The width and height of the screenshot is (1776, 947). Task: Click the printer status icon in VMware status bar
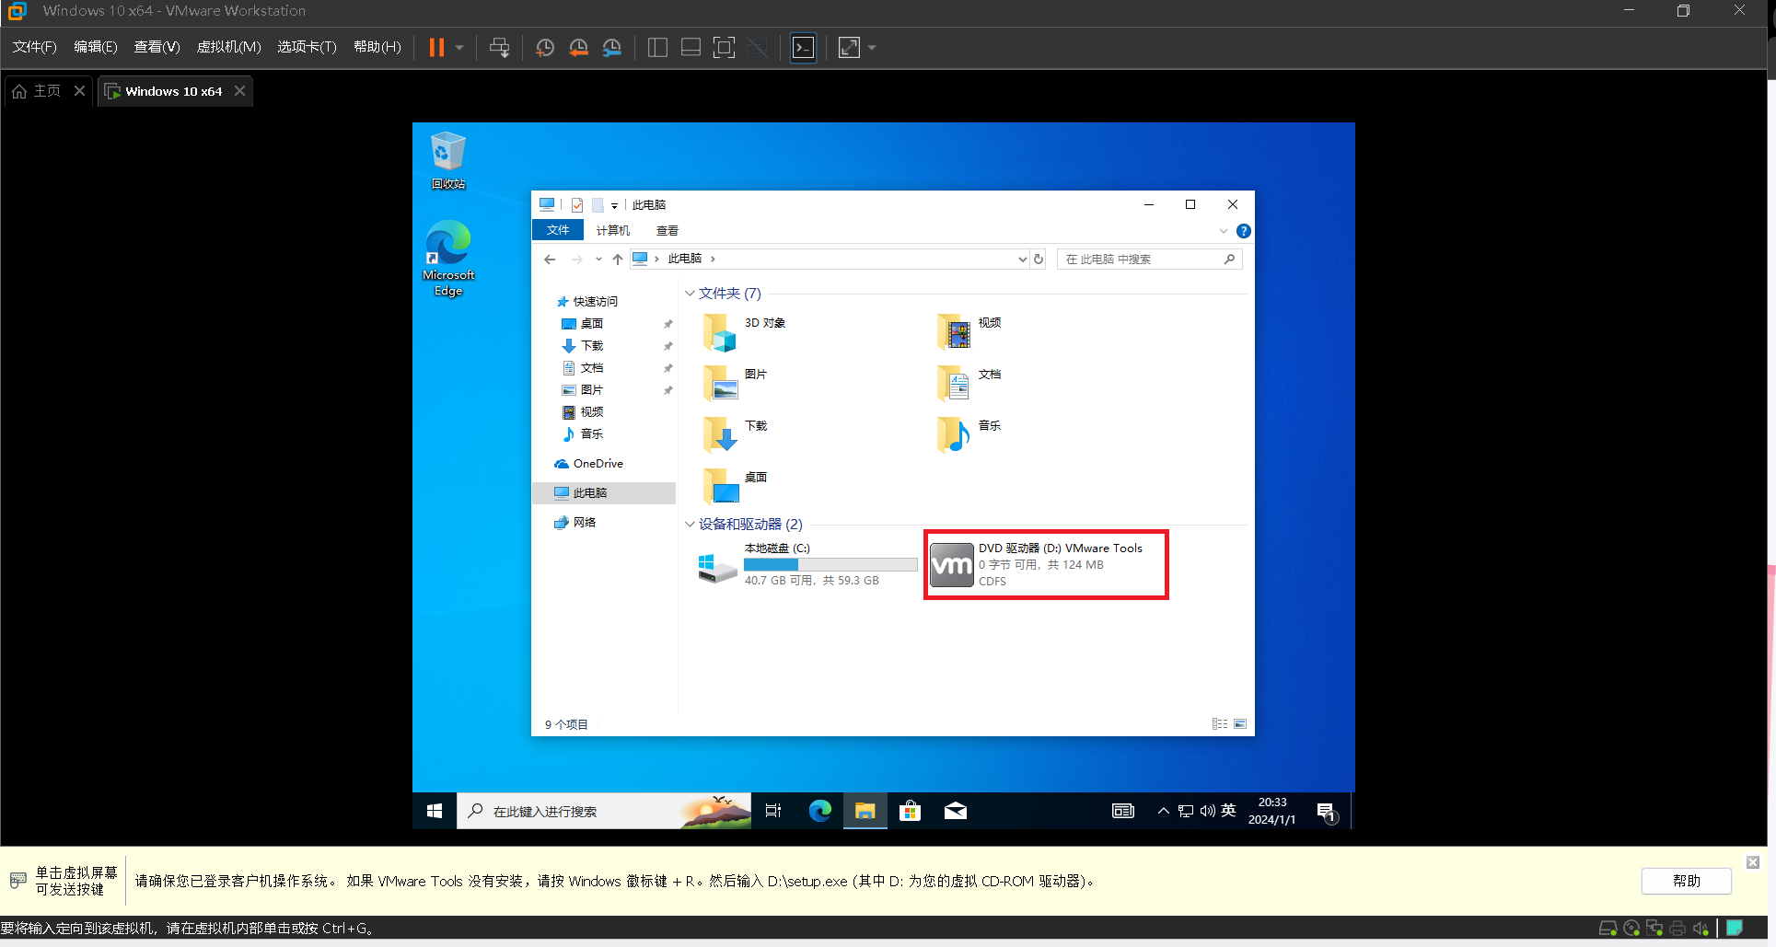click(x=1677, y=928)
